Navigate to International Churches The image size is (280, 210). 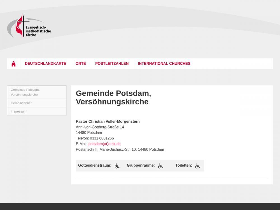click(x=164, y=64)
